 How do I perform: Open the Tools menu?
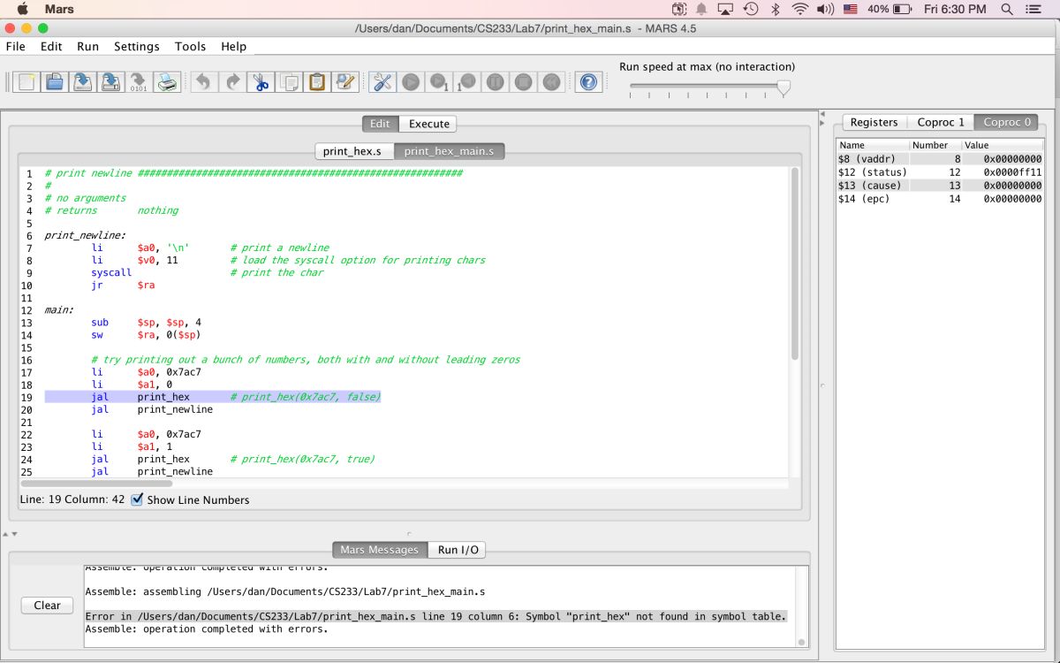(190, 46)
